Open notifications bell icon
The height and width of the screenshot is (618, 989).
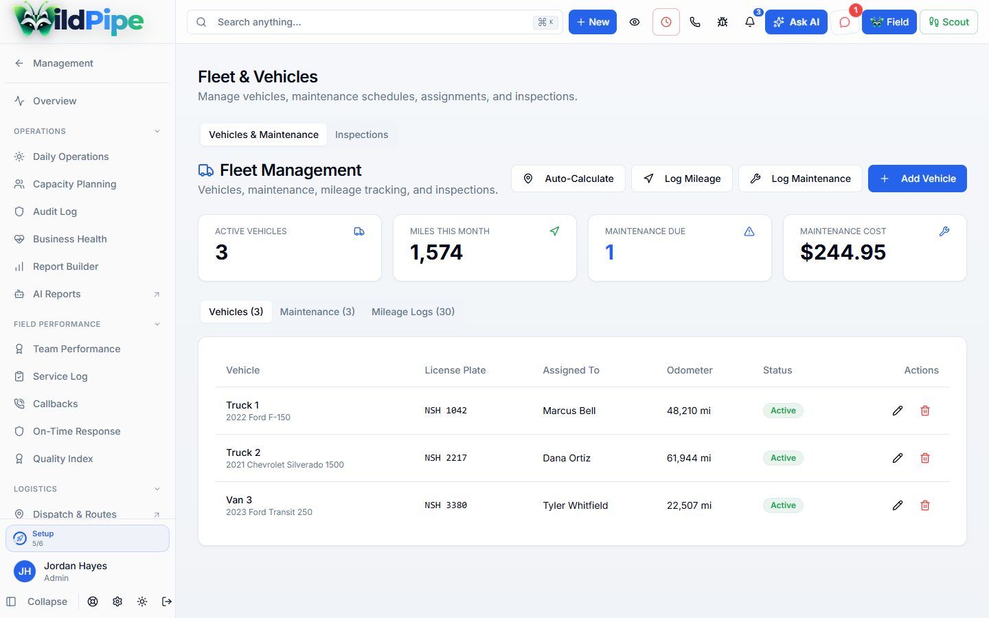[750, 22]
